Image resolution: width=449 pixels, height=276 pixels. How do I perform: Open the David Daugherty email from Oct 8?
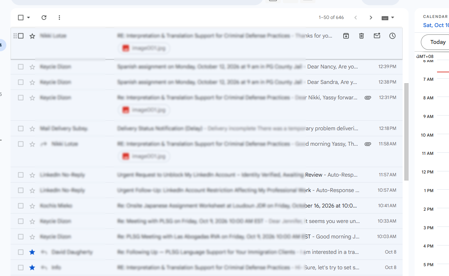207,252
